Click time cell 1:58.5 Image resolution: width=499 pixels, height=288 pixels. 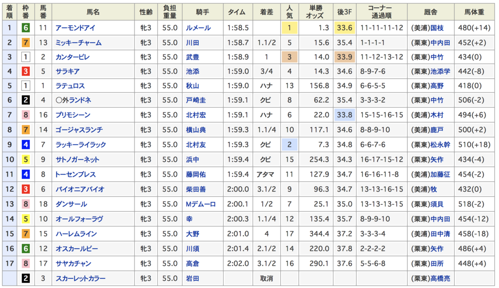tap(238, 28)
